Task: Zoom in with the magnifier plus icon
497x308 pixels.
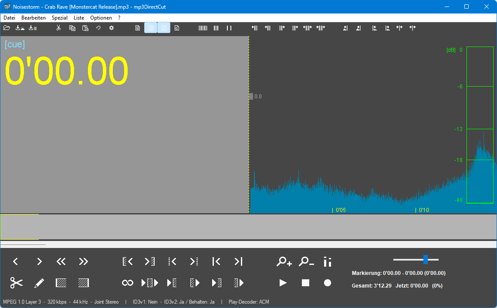Action: 284,261
